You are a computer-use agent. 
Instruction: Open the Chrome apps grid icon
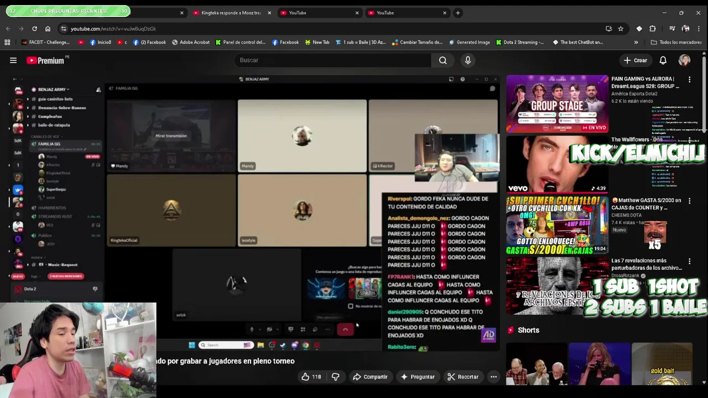coord(7,42)
